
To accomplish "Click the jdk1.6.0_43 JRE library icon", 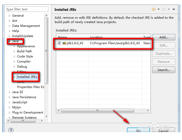I will pyautogui.click(x=64, y=43).
